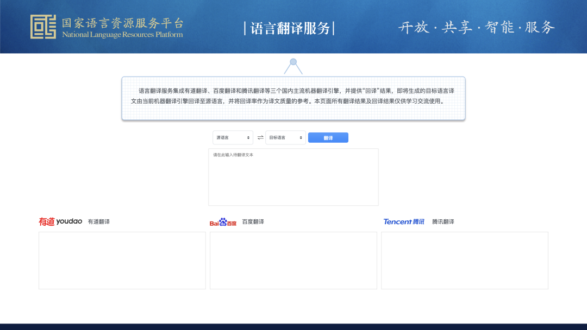
Task: Click the translation input box to start typing
Action: 293,176
